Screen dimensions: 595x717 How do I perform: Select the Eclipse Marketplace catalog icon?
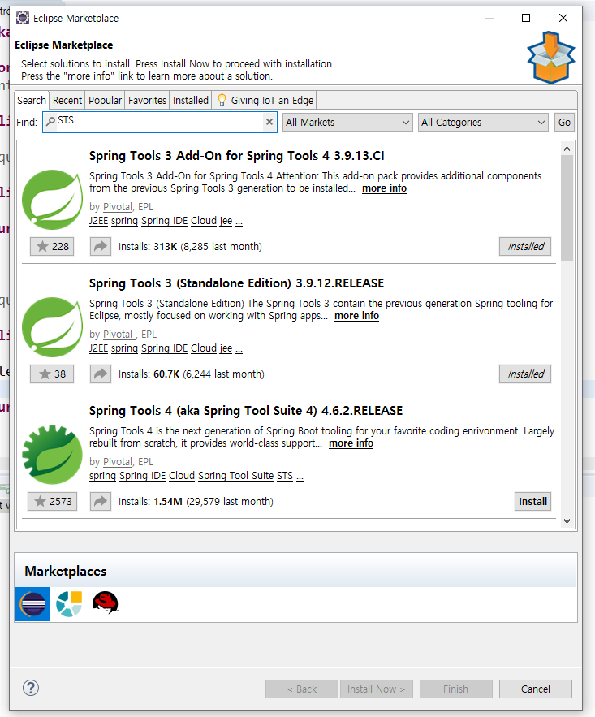[32, 604]
